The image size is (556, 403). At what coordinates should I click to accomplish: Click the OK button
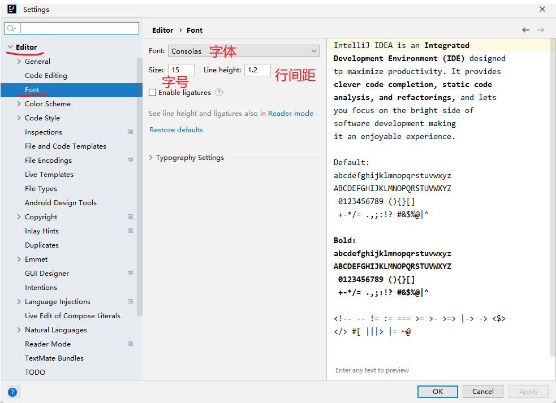[438, 391]
